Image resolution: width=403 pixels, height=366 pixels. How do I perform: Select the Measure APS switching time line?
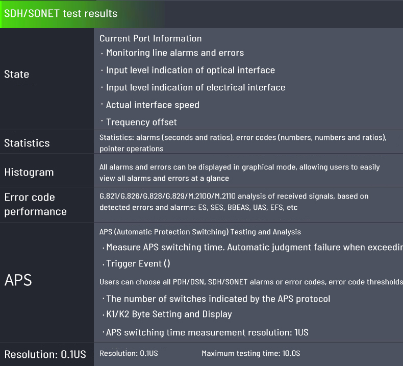(254, 247)
